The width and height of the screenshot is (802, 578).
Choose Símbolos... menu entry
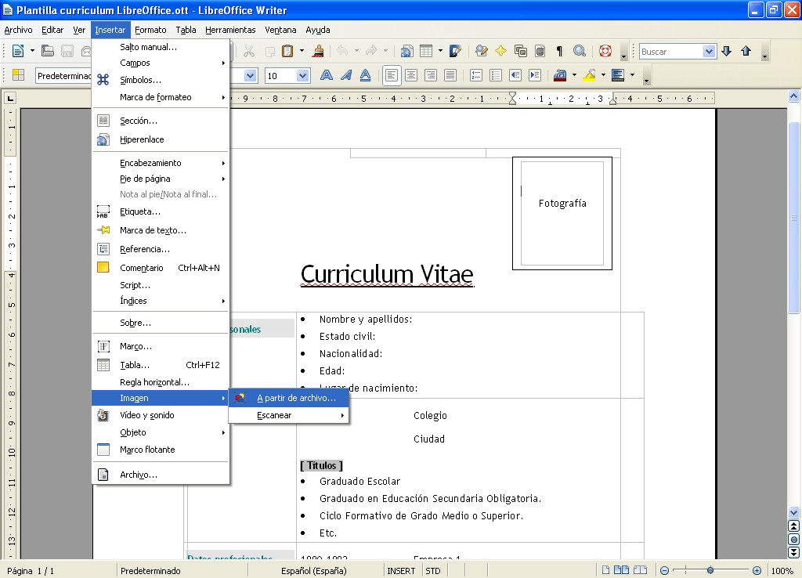click(x=160, y=80)
